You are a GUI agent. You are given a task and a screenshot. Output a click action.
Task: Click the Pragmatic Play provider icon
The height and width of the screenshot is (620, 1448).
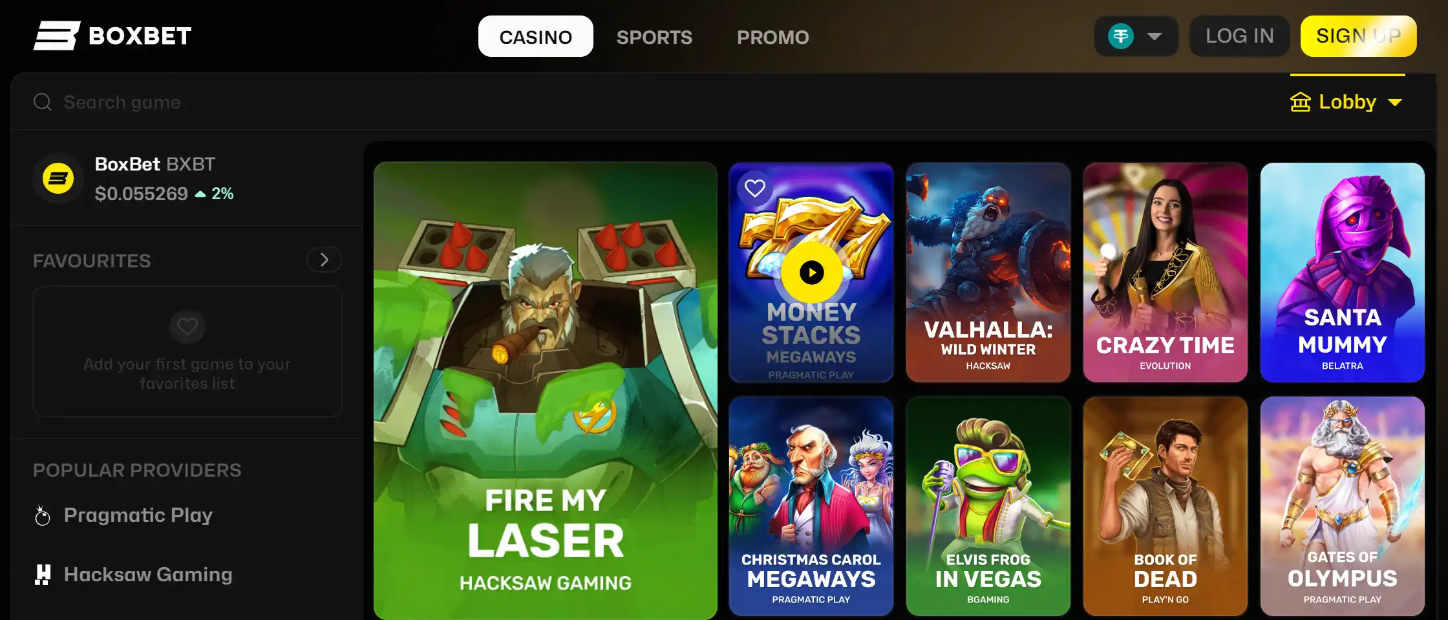coord(43,515)
